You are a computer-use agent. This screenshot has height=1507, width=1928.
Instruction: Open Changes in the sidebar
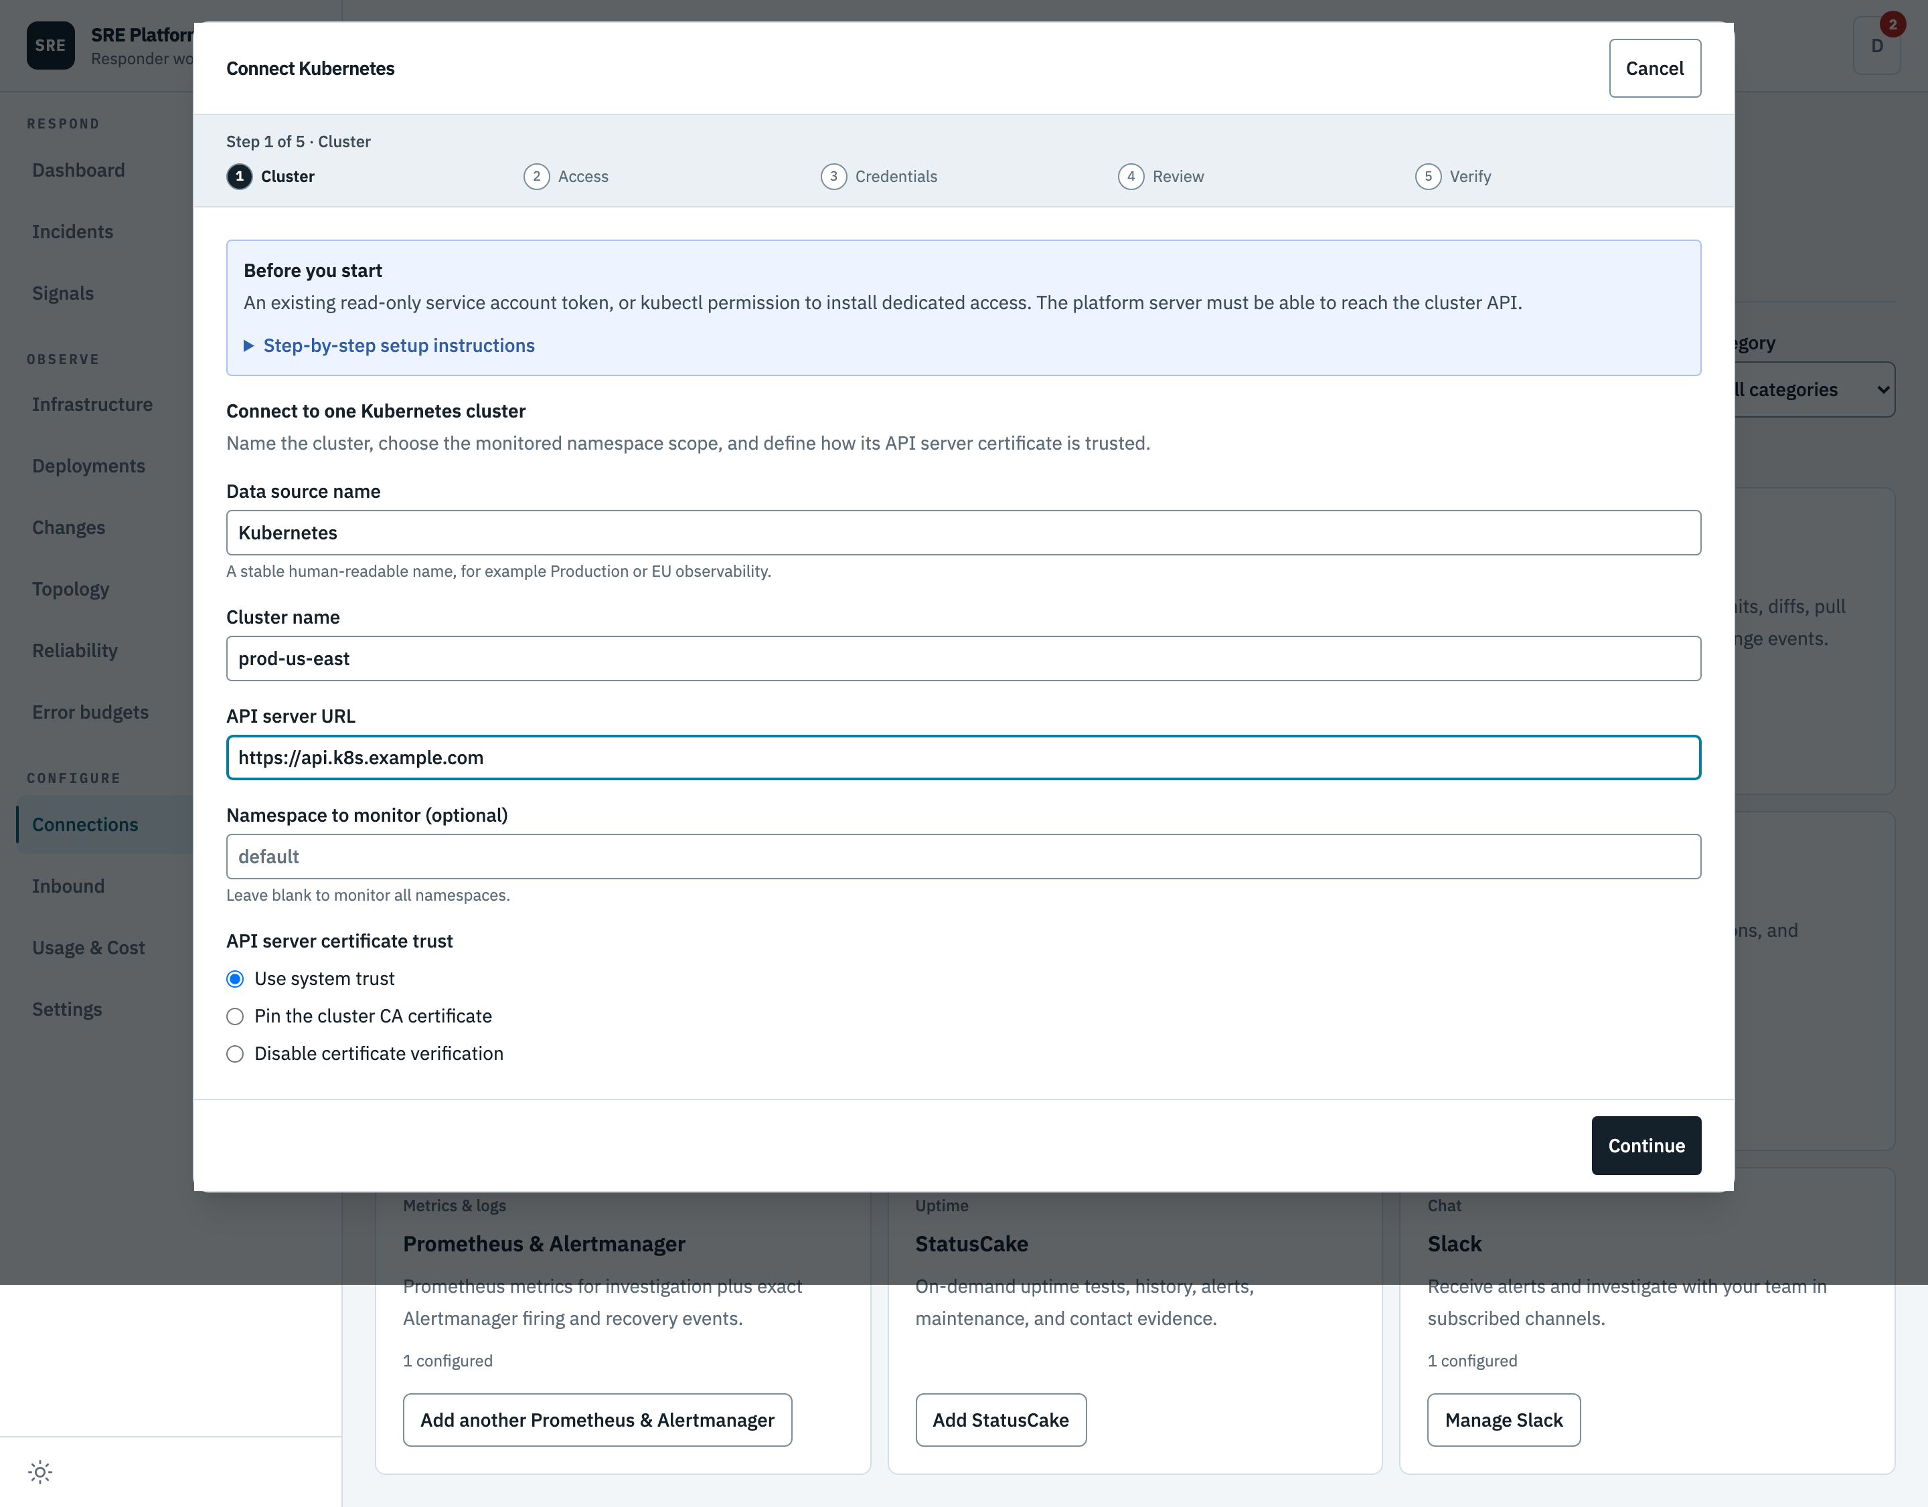pos(68,527)
